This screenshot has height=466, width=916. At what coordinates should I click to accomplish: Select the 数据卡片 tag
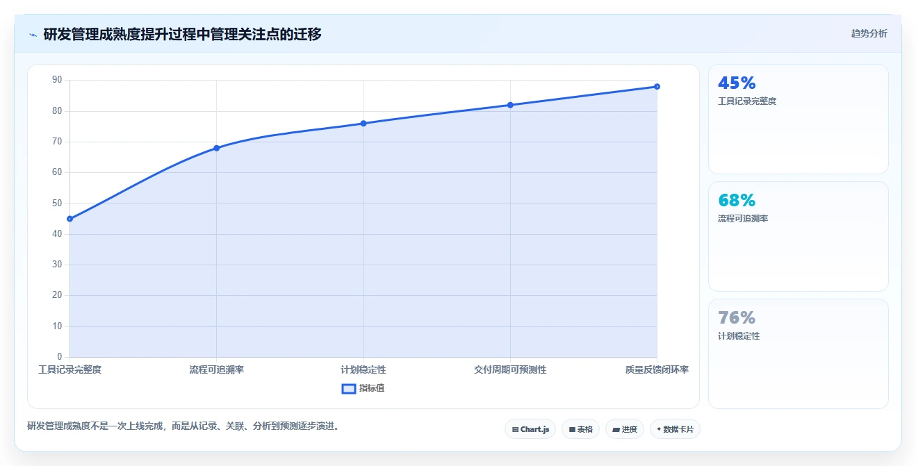point(675,429)
